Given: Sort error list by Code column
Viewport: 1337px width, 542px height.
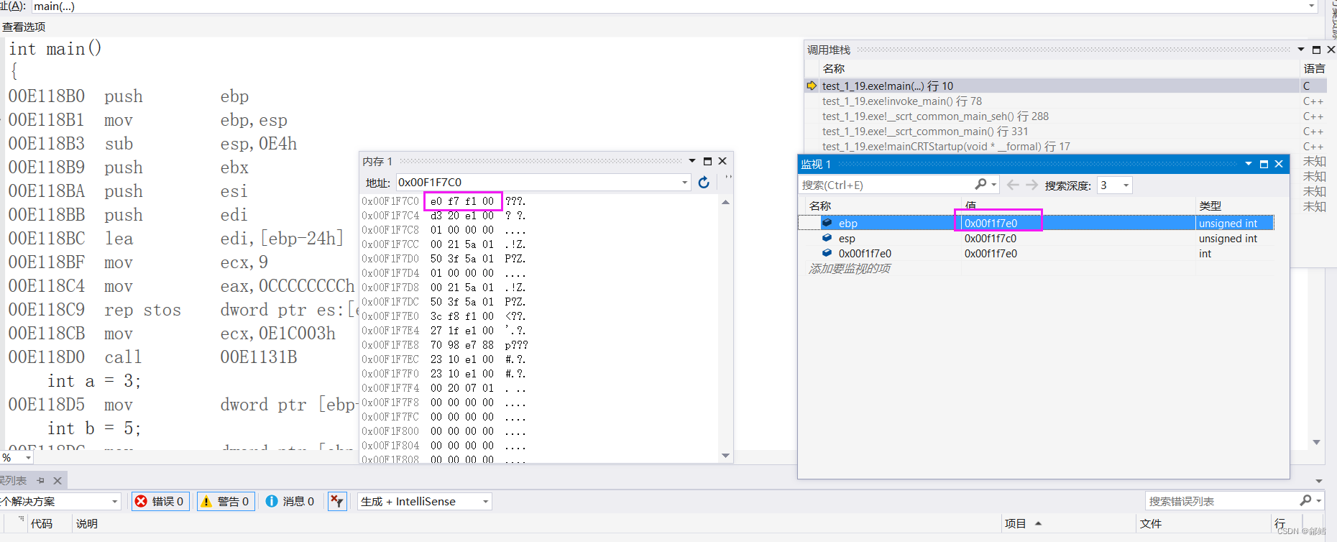Looking at the screenshot, I should (x=42, y=523).
